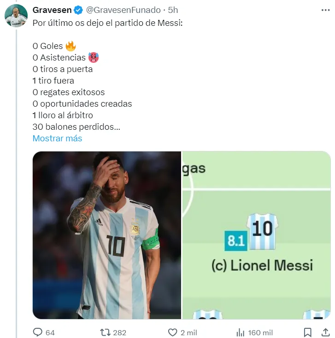The height and width of the screenshot is (338, 335).
Task: Click the tweet's first line about Messi's match
Action: pyautogui.click(x=108, y=23)
